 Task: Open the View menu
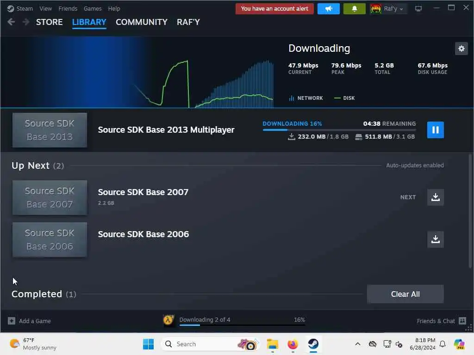coord(46,8)
